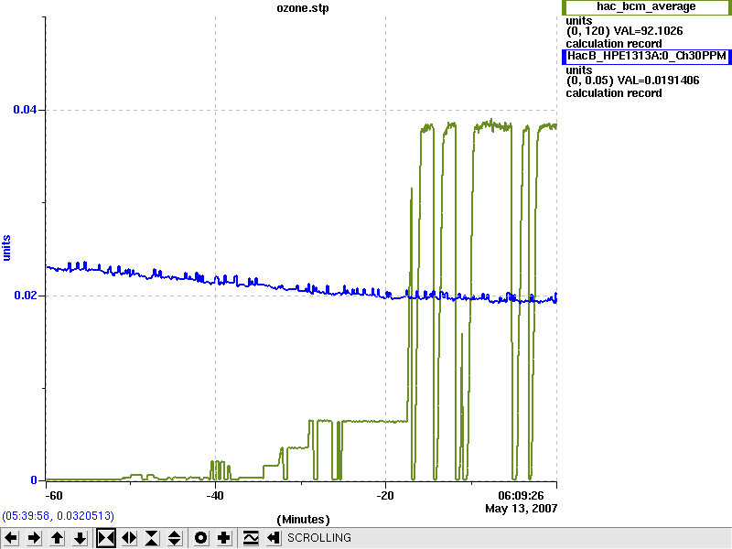Click the horizontal zoom-in bowtie icon
The height and width of the screenshot is (549, 732).
point(106,538)
